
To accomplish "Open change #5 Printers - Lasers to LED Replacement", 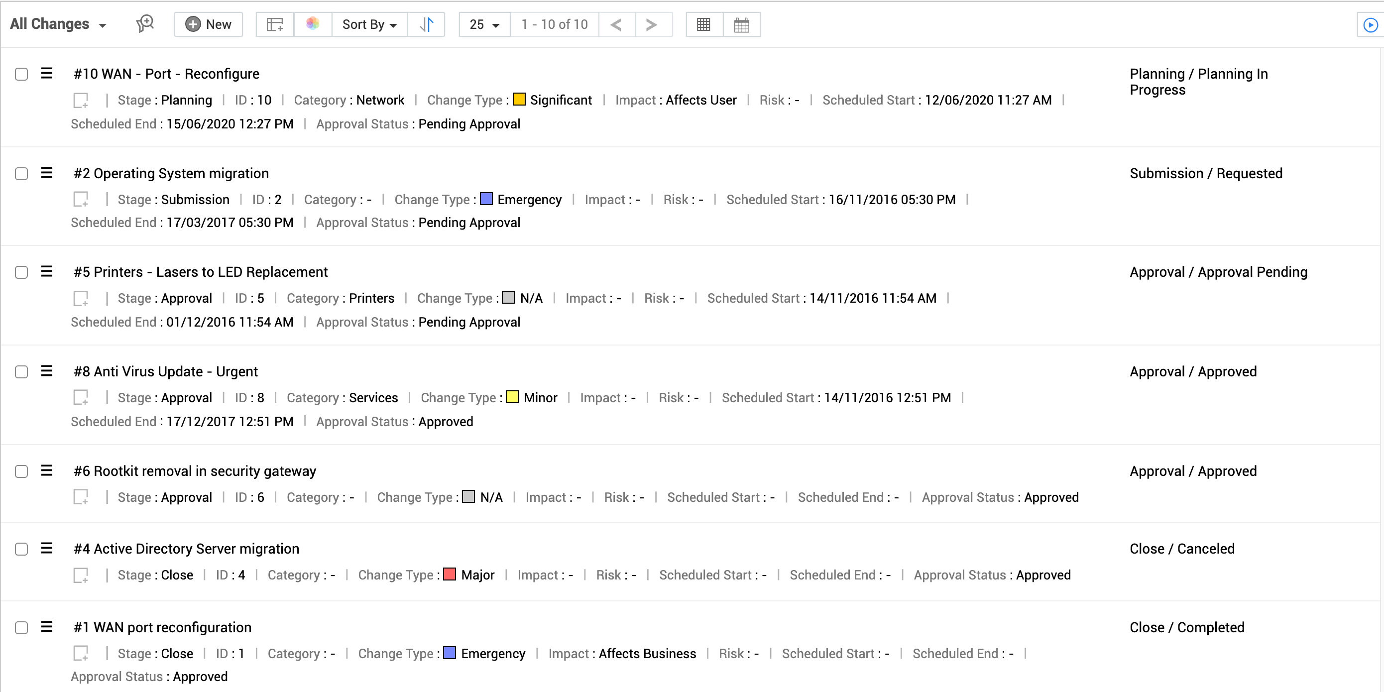I will (201, 272).
